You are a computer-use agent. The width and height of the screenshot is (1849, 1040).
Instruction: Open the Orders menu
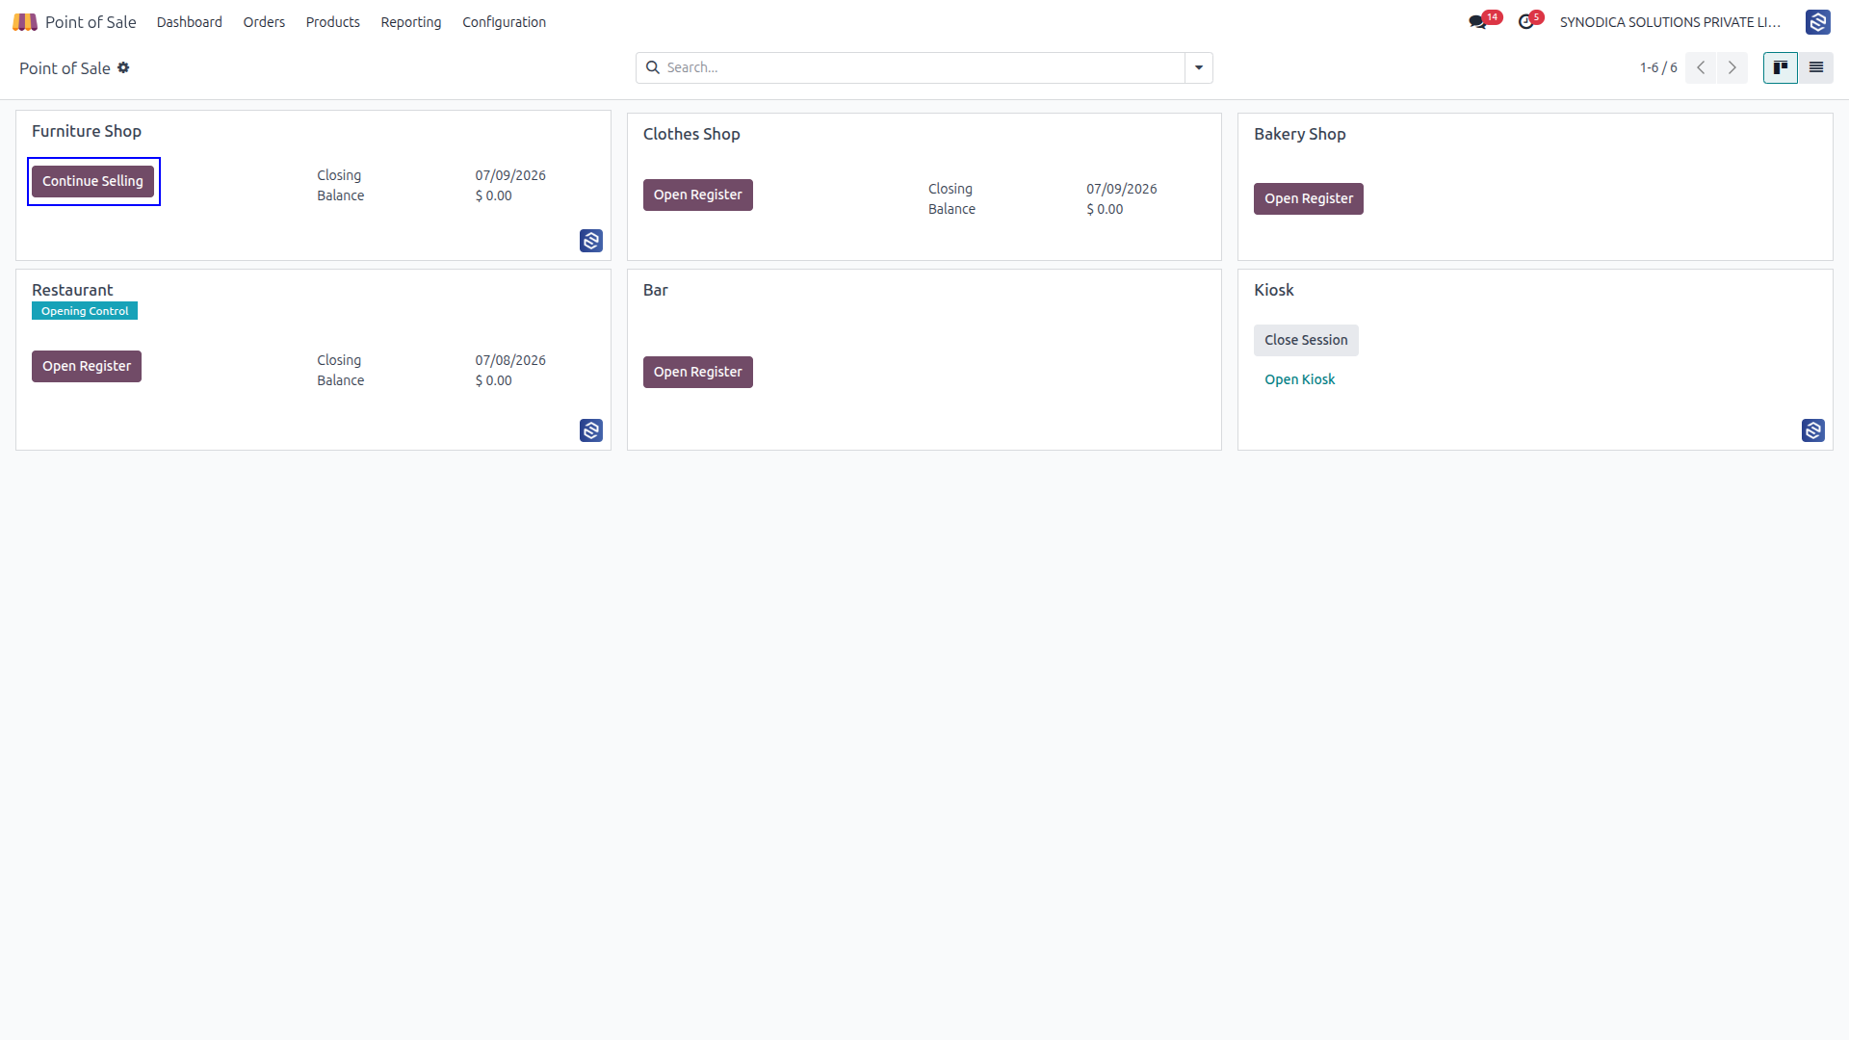click(264, 22)
